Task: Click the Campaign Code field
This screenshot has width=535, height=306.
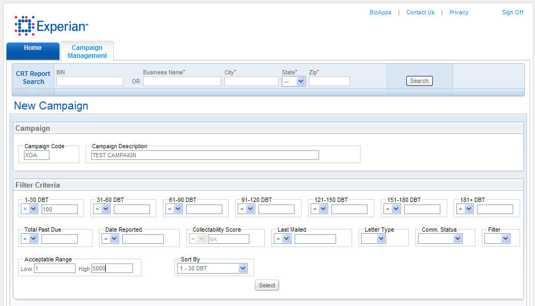Action: click(37, 155)
